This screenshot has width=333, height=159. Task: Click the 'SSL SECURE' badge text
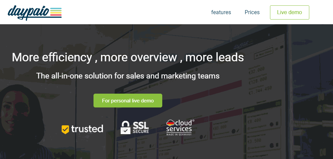[x=140, y=127]
